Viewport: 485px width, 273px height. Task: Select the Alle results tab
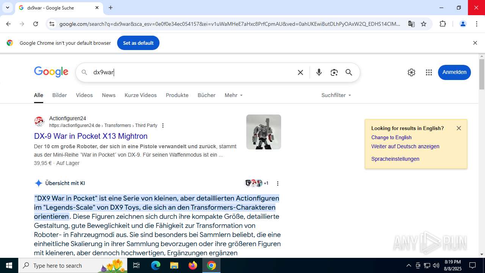(39, 95)
